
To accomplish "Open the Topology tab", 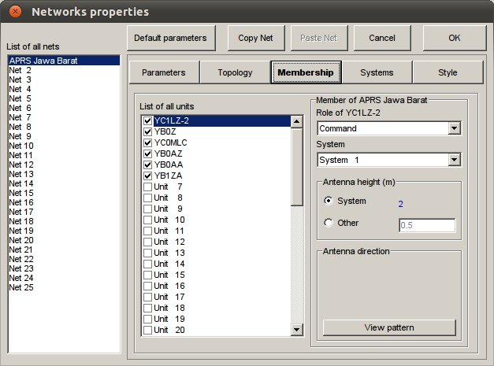I will click(x=235, y=73).
